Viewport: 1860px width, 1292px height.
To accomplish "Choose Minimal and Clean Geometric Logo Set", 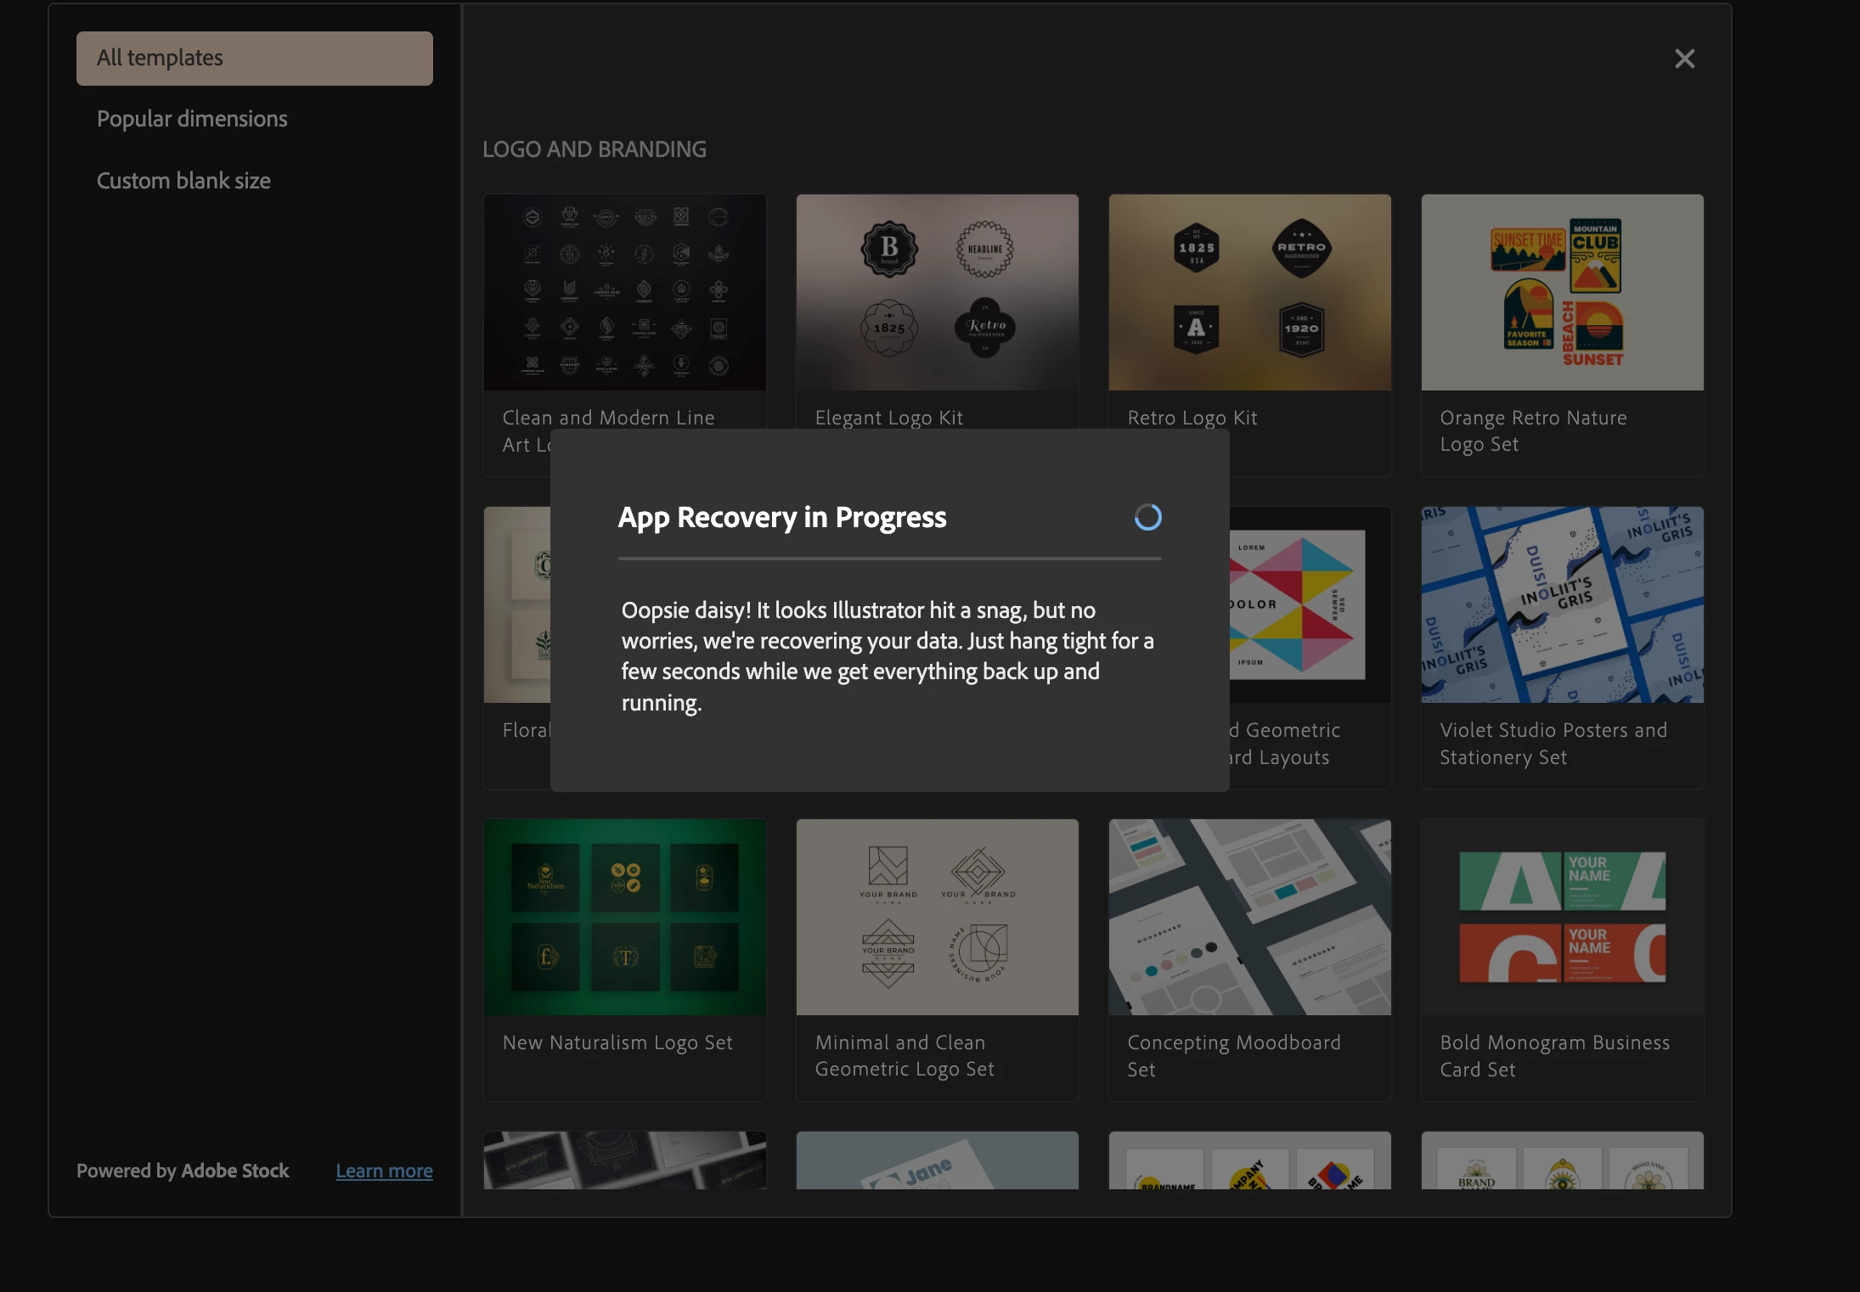I will [x=937, y=917].
